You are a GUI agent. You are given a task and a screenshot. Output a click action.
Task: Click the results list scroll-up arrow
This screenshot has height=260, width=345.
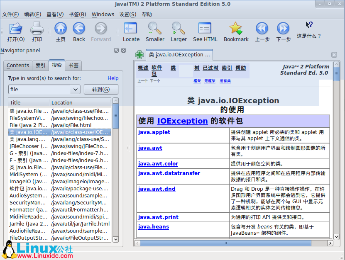click(115, 101)
